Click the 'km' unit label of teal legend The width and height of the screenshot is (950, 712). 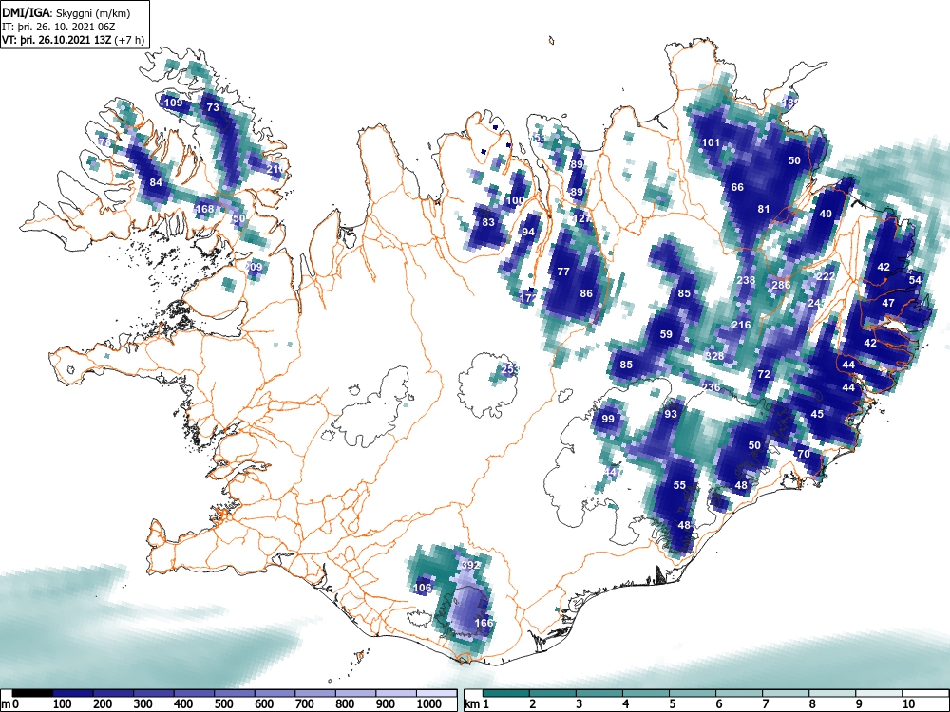pos(472,704)
